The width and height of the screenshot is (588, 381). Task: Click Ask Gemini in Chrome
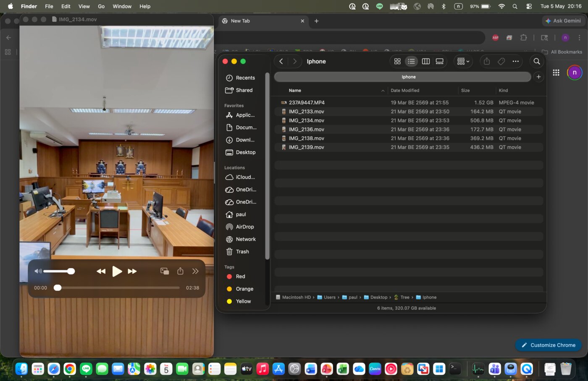(563, 21)
